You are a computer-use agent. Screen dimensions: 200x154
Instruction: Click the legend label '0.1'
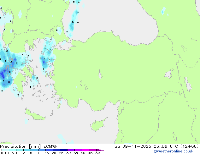point(3,153)
